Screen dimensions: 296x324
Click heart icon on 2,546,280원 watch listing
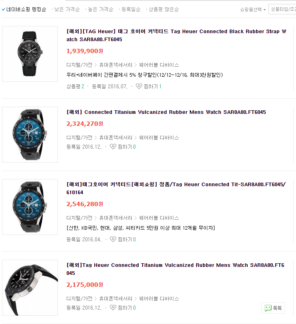(113, 239)
